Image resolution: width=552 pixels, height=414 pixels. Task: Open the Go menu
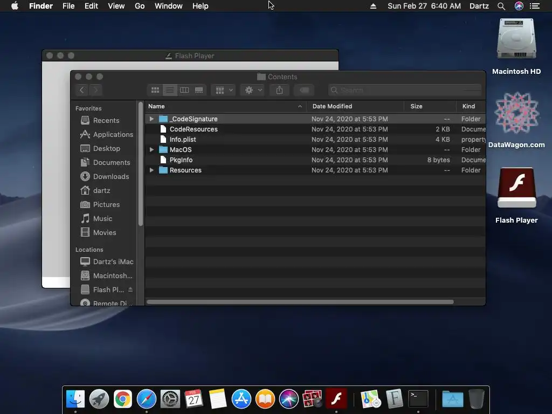pos(140,6)
